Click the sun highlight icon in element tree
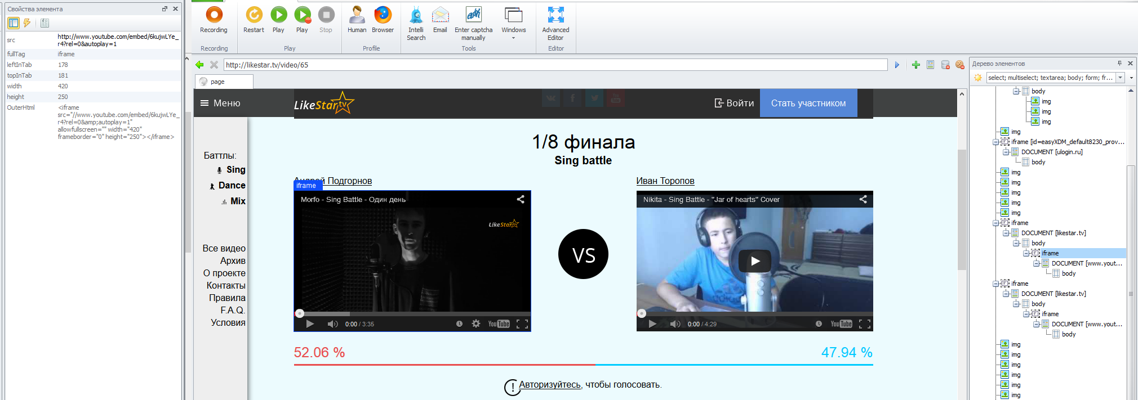 point(978,78)
